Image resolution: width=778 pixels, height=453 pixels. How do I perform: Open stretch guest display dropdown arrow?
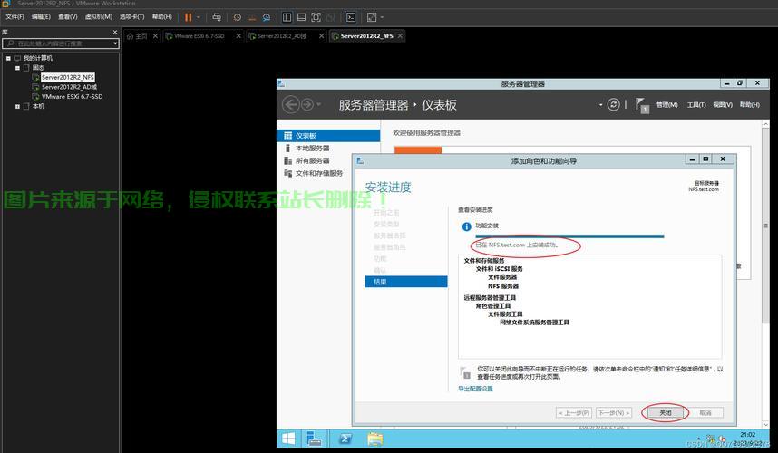point(382,17)
